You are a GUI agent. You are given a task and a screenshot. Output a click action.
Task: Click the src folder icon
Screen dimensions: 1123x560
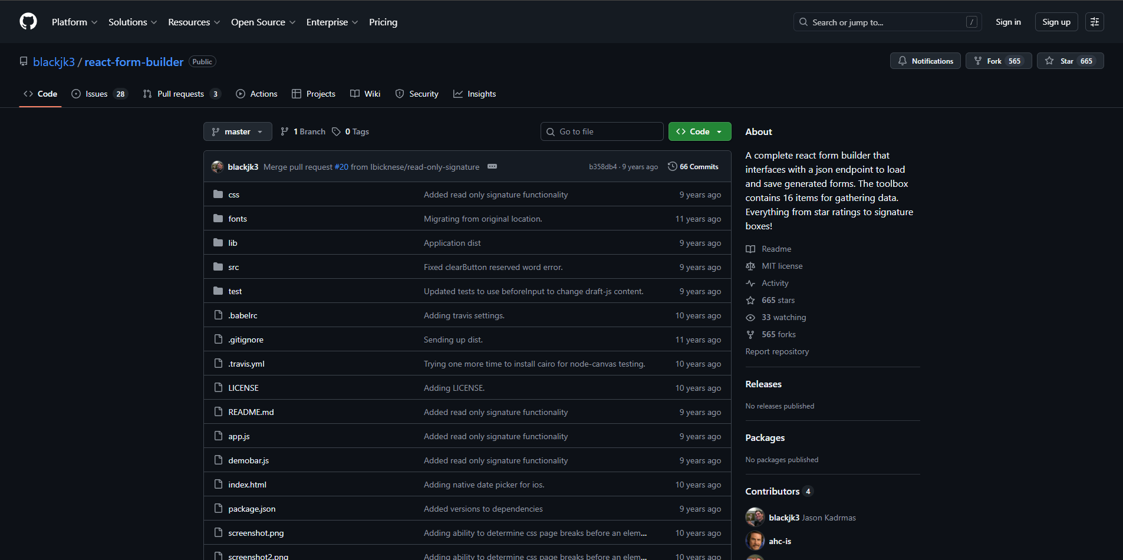click(218, 267)
